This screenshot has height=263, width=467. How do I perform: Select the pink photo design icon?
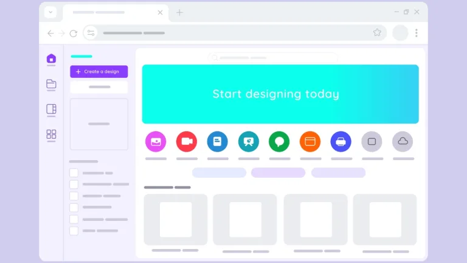tap(156, 142)
